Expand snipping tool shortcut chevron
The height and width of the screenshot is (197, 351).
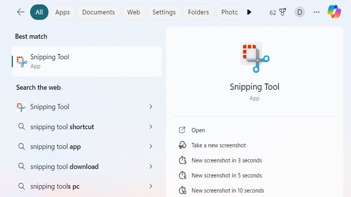[151, 127]
